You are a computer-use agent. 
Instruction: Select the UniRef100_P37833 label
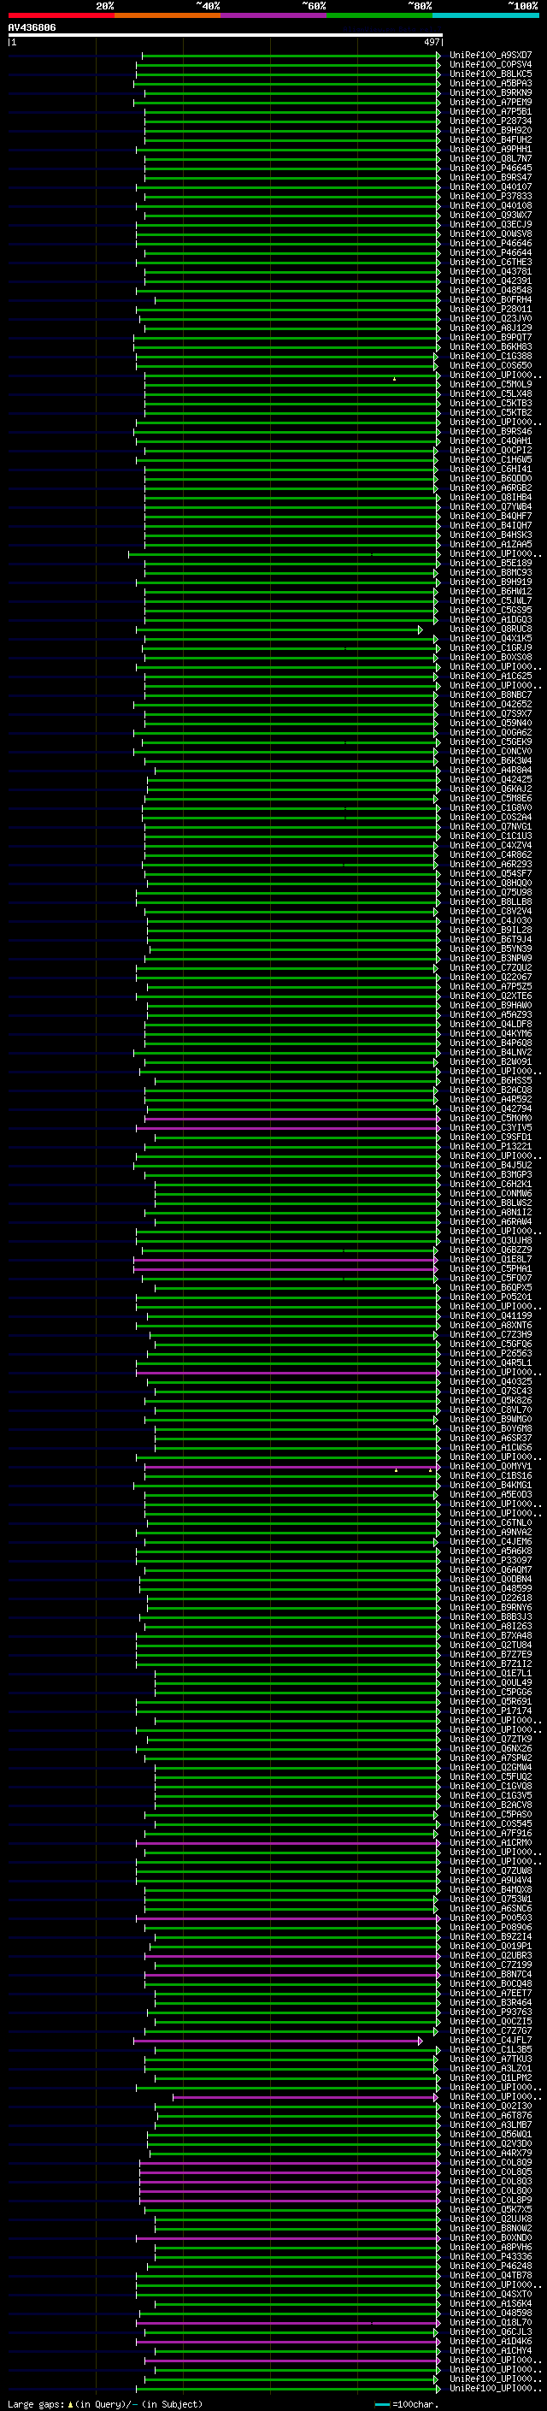pyautogui.click(x=491, y=197)
